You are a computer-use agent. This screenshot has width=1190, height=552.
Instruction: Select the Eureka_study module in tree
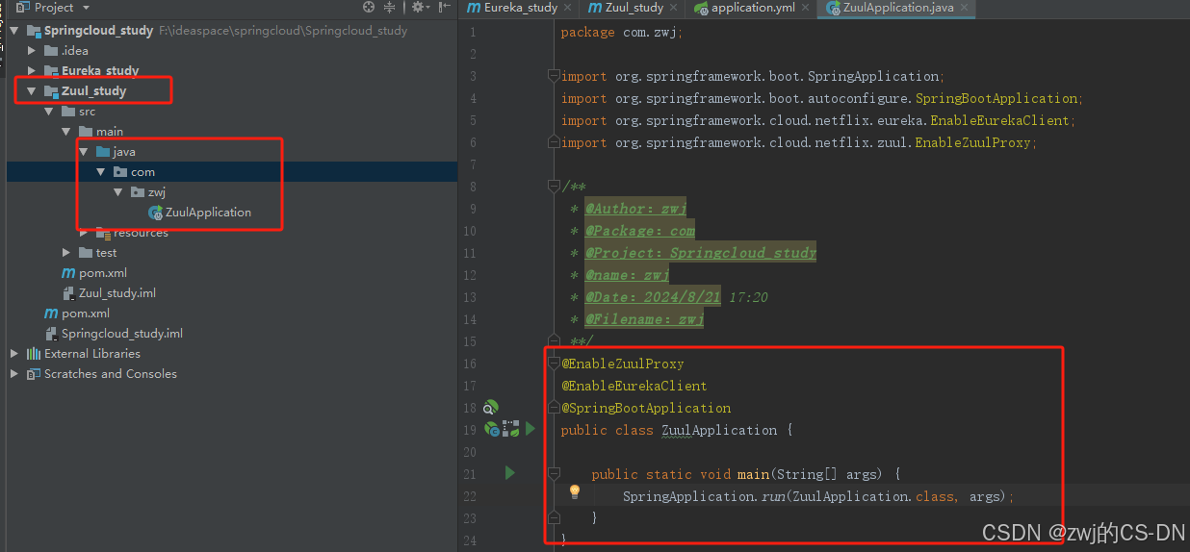pos(100,71)
